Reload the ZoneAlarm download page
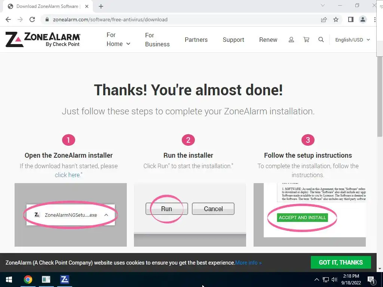This screenshot has height=287, width=383. point(32,19)
